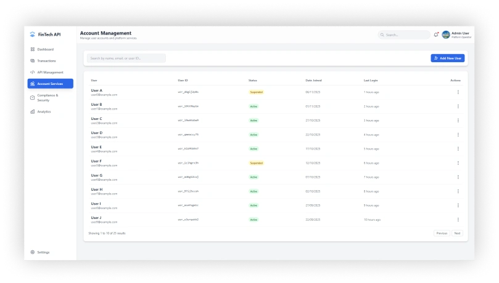Select the User H name
Screen dimensions: 499x283
coord(97,189)
